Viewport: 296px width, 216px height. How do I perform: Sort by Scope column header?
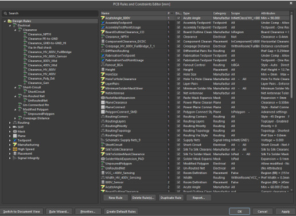pos(245,13)
